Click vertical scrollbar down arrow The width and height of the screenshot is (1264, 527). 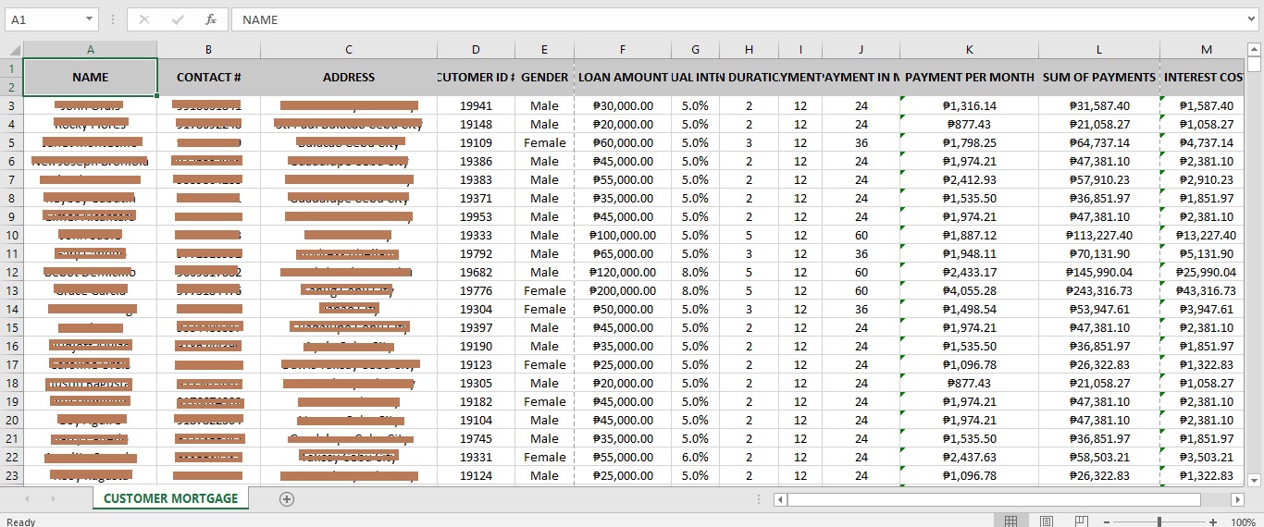(1254, 479)
